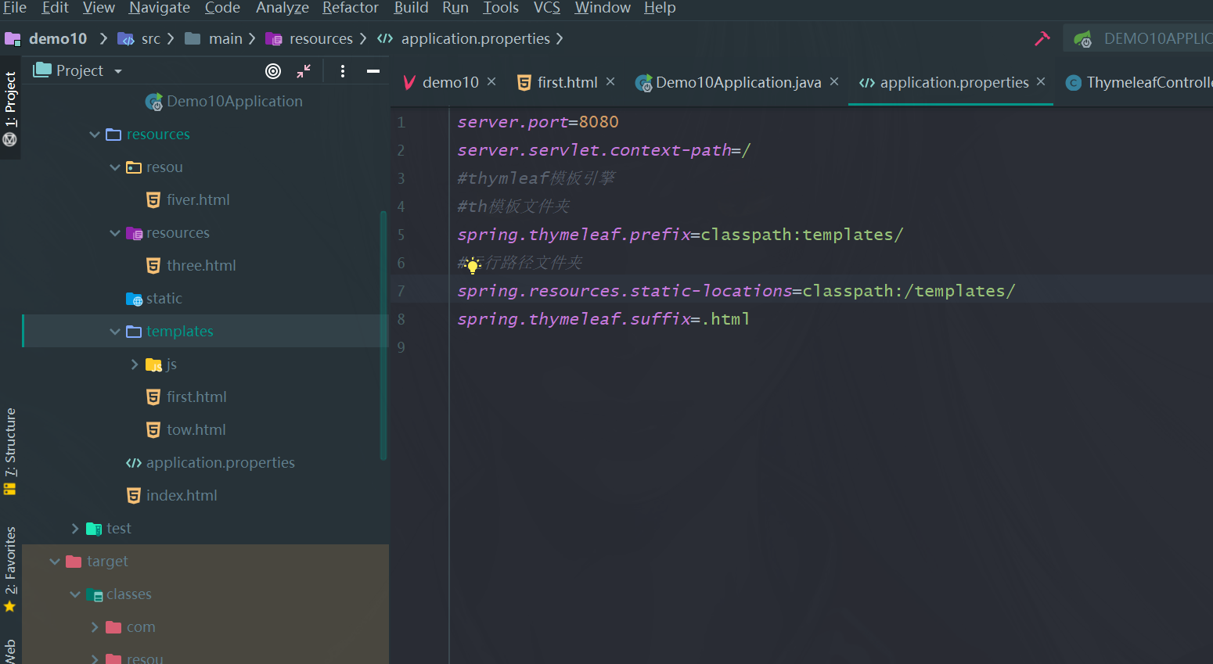Image resolution: width=1213 pixels, height=664 pixels.
Task: Open the Refactor menu
Action: click(350, 9)
